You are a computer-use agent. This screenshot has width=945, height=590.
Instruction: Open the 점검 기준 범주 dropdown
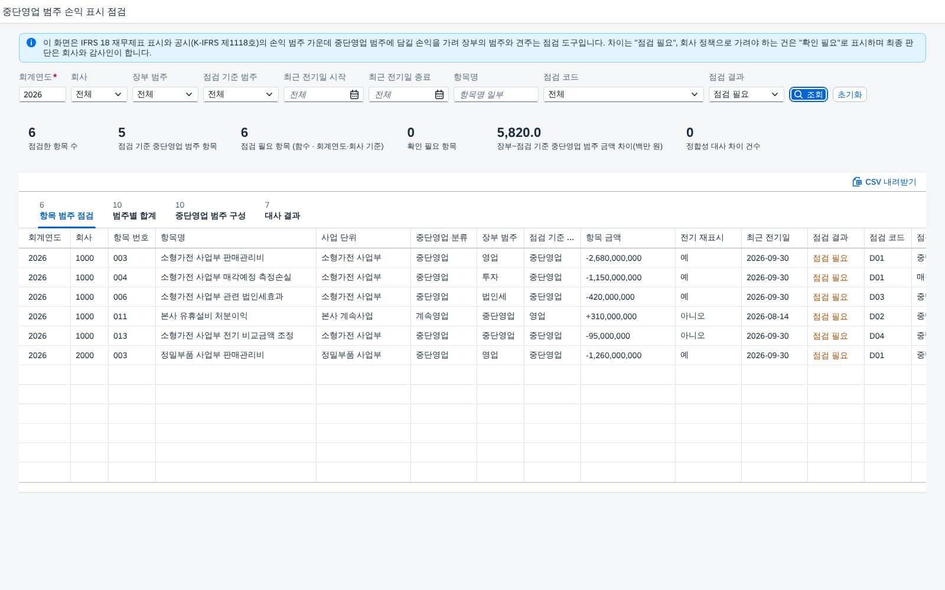[x=241, y=94]
